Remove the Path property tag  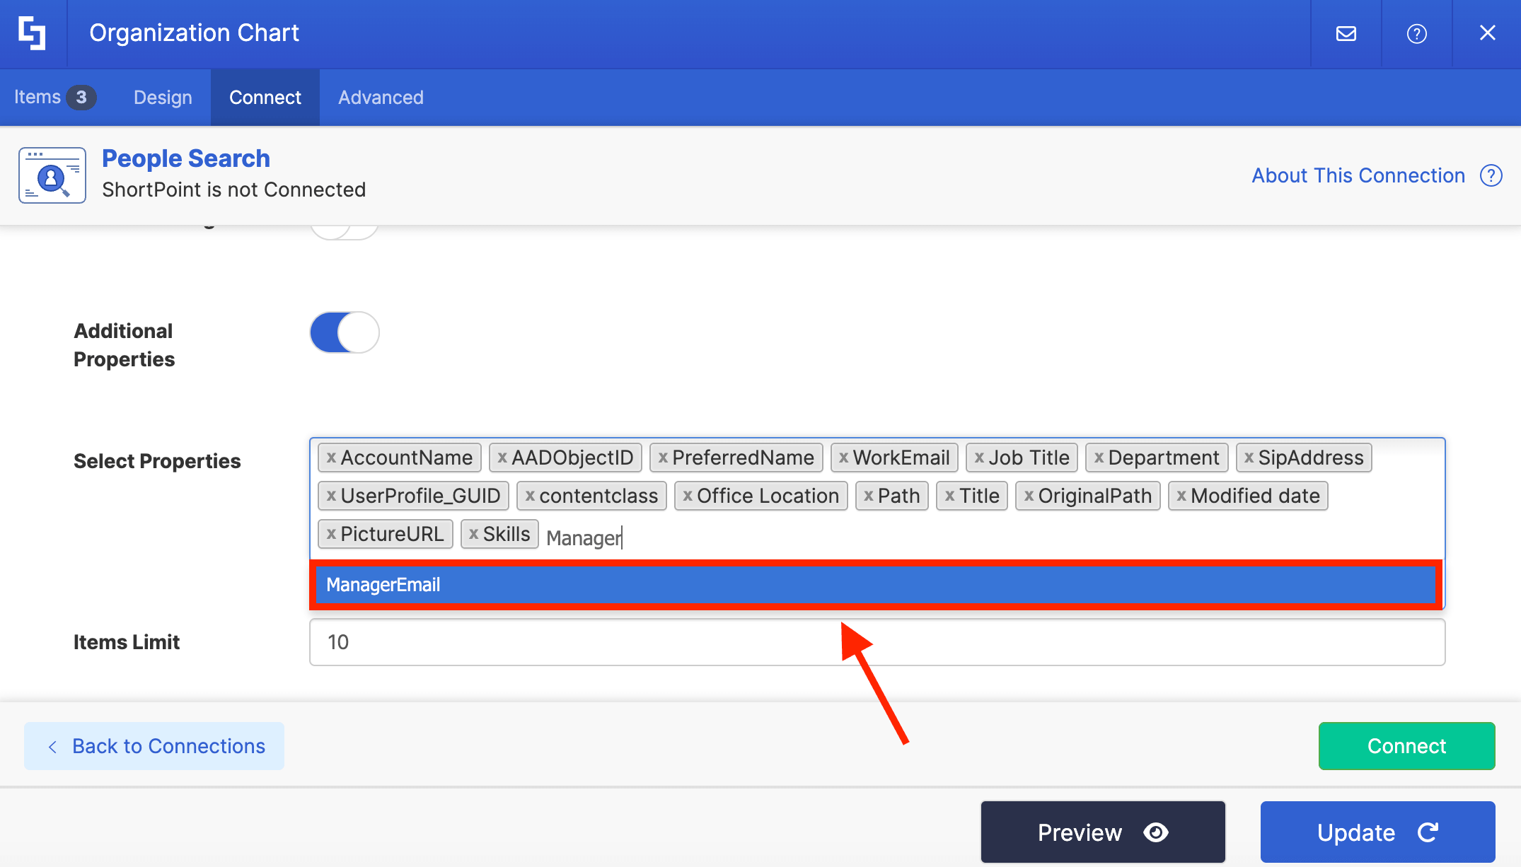tap(869, 496)
